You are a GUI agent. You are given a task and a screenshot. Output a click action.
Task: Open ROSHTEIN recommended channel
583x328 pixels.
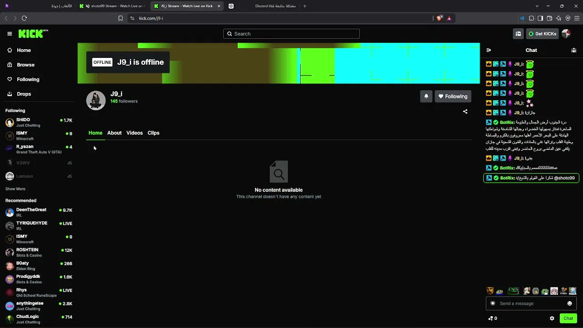pos(39,252)
